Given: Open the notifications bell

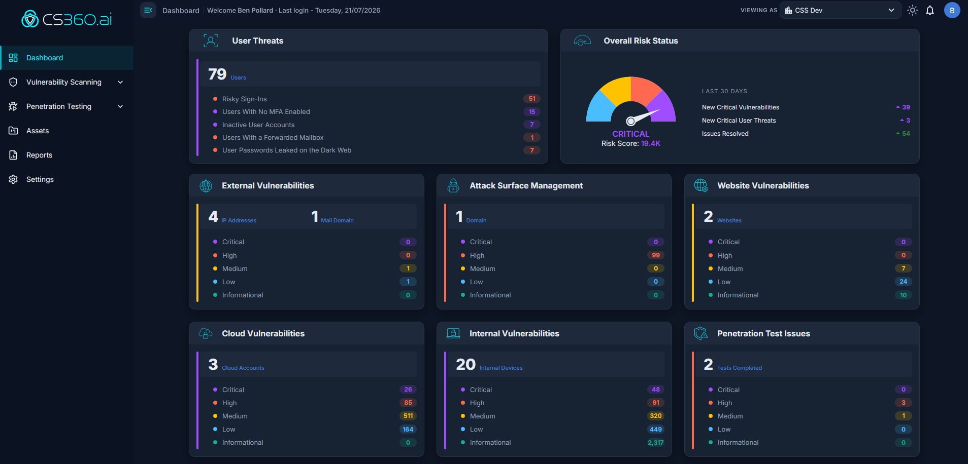Looking at the screenshot, I should click(x=930, y=10).
